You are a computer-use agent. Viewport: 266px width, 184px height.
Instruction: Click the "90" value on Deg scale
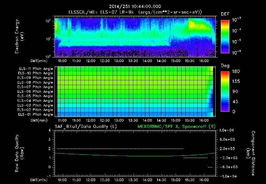(x=235, y=92)
